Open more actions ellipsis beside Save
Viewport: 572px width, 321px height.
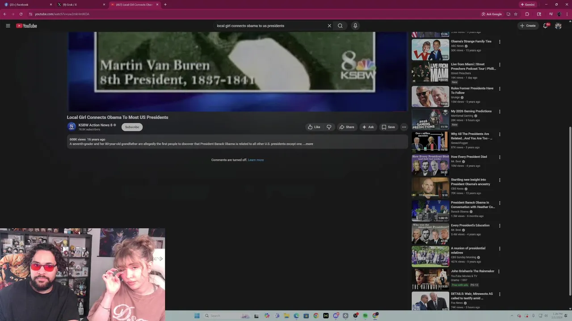404,127
